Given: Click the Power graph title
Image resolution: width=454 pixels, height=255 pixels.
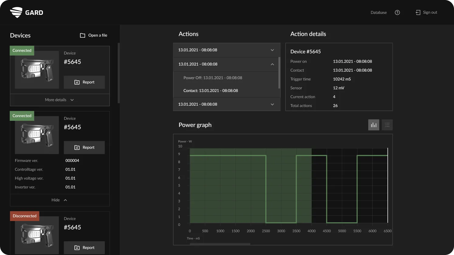Looking at the screenshot, I should [x=195, y=125].
